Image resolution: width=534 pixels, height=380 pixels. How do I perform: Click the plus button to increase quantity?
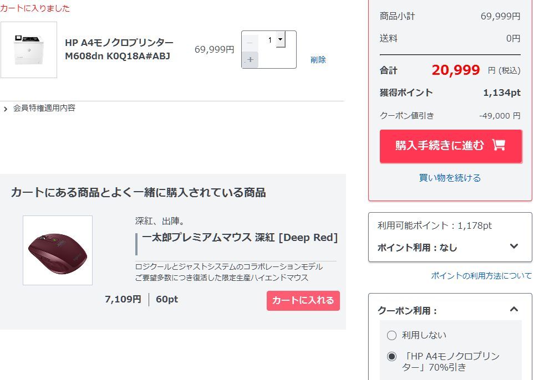250,59
